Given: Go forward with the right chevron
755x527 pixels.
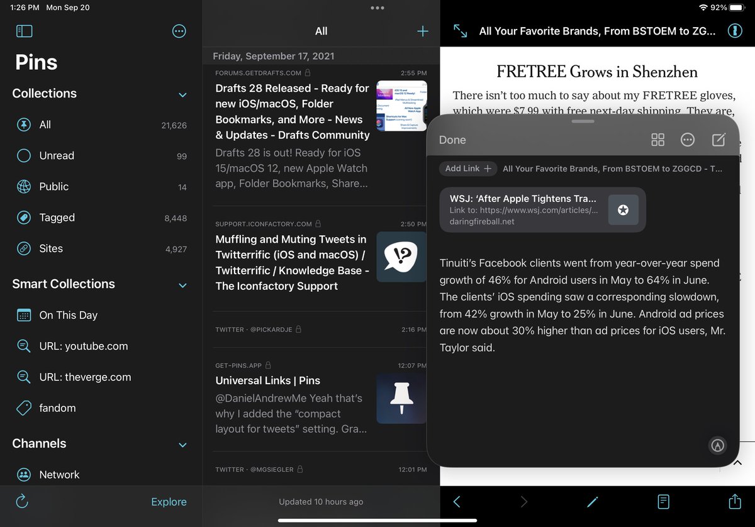Looking at the screenshot, I should [524, 501].
